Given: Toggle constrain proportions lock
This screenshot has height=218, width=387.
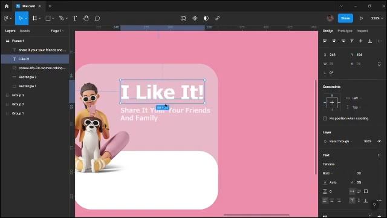Looking at the screenshot, I should tap(379, 64).
